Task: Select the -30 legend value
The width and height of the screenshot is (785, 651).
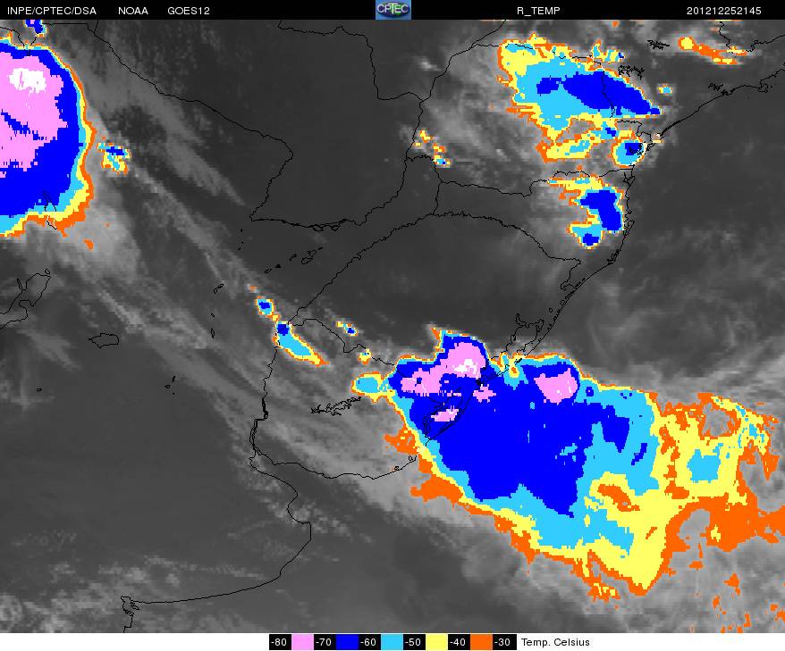Action: [x=503, y=642]
